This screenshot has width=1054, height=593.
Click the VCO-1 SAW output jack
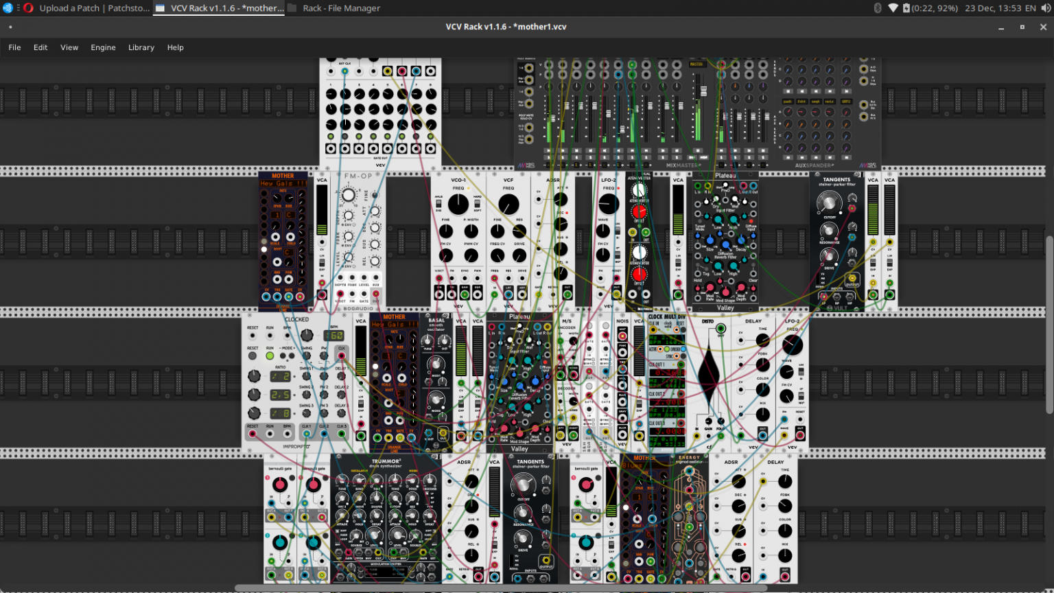tap(465, 295)
